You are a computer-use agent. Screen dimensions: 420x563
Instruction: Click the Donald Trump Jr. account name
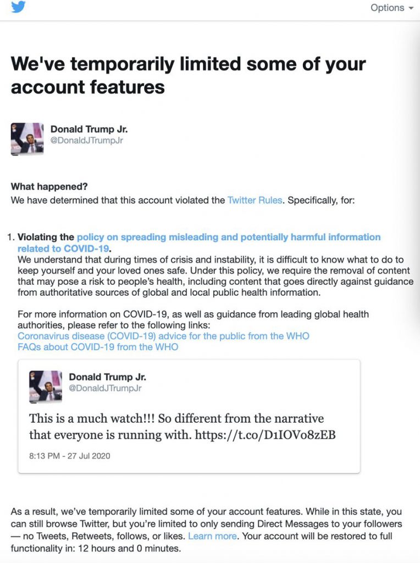(x=89, y=129)
